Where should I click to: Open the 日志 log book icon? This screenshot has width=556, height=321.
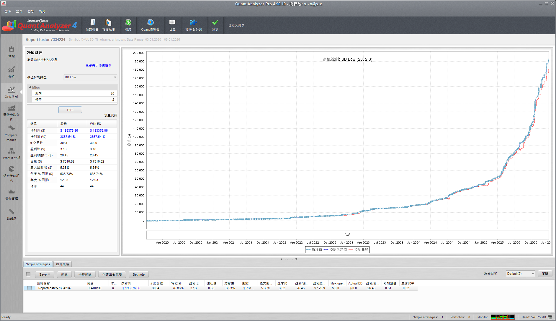point(172,23)
